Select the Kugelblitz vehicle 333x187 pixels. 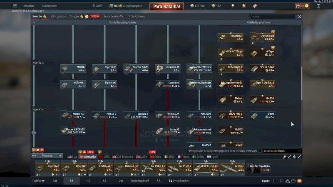[x=168, y=84]
